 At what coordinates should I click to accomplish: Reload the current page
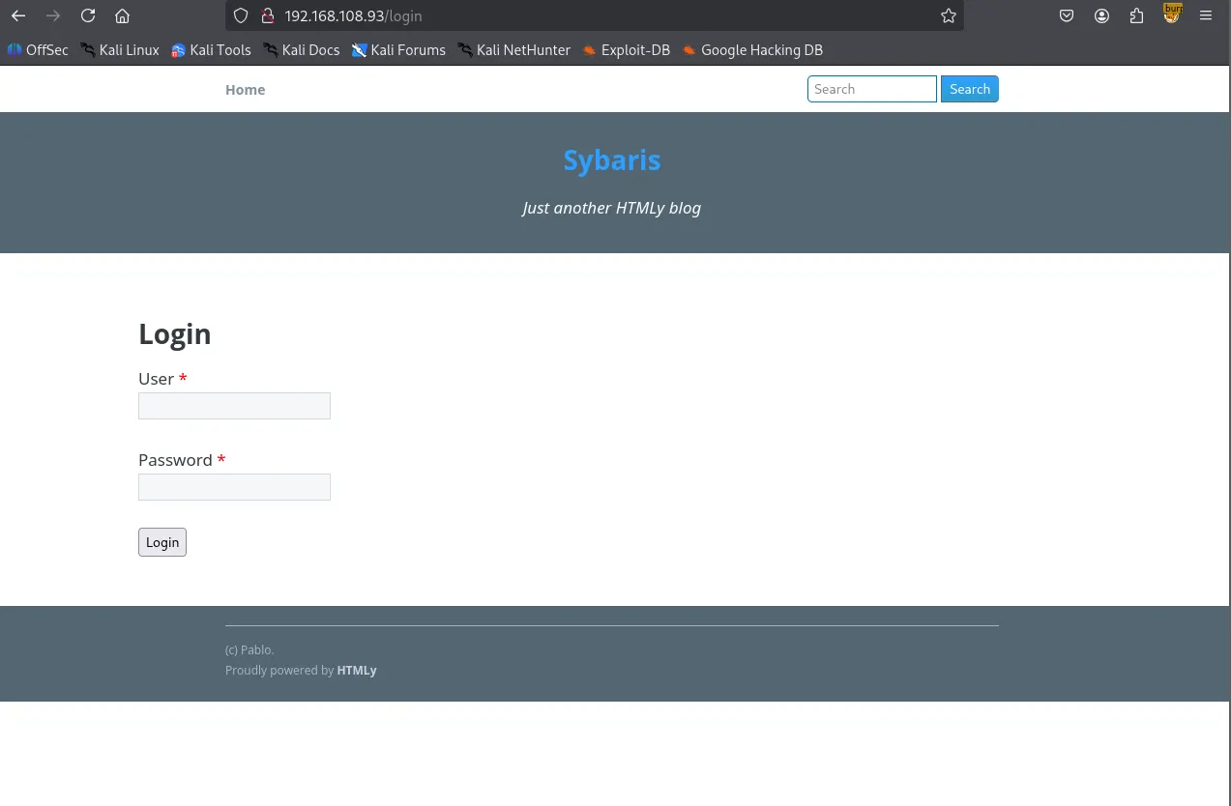(x=88, y=15)
